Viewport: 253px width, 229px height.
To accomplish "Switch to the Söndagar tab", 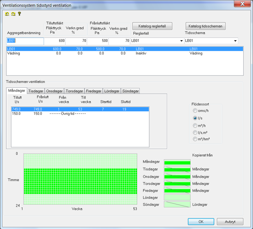I will (130, 91).
